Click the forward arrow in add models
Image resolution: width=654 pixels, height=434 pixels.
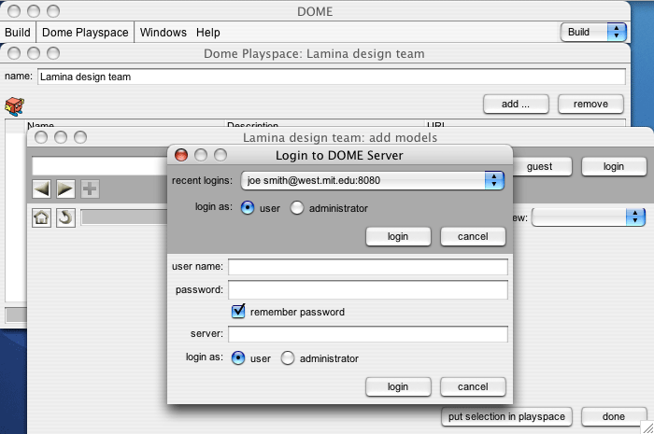(65, 189)
